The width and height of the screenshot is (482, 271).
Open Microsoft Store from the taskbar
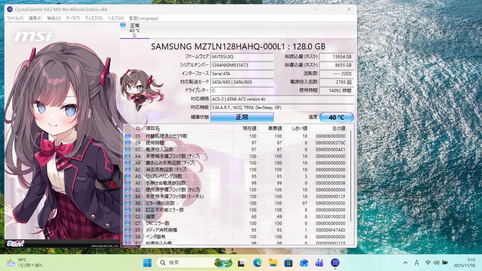(288, 263)
